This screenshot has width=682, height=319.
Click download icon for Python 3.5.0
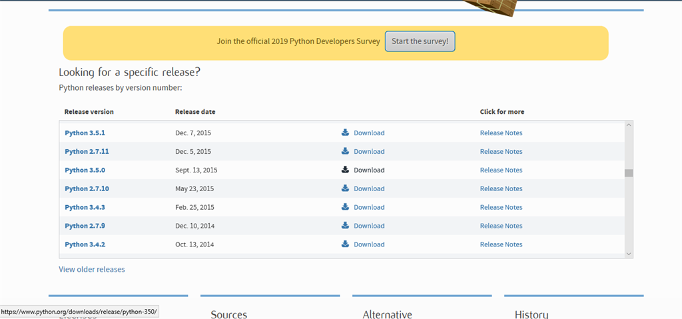click(346, 170)
